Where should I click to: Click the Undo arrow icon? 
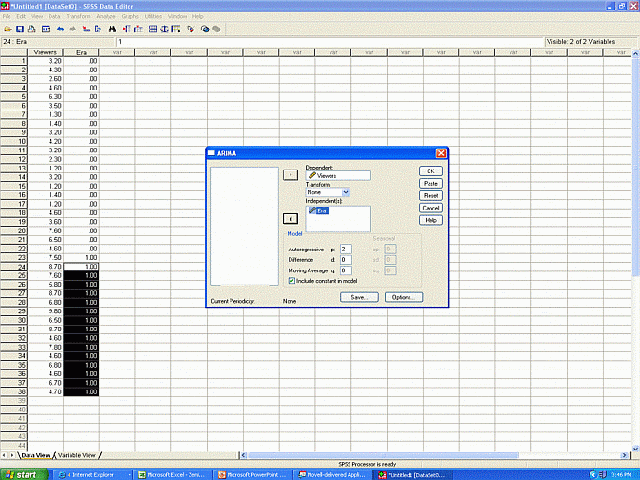[60, 30]
